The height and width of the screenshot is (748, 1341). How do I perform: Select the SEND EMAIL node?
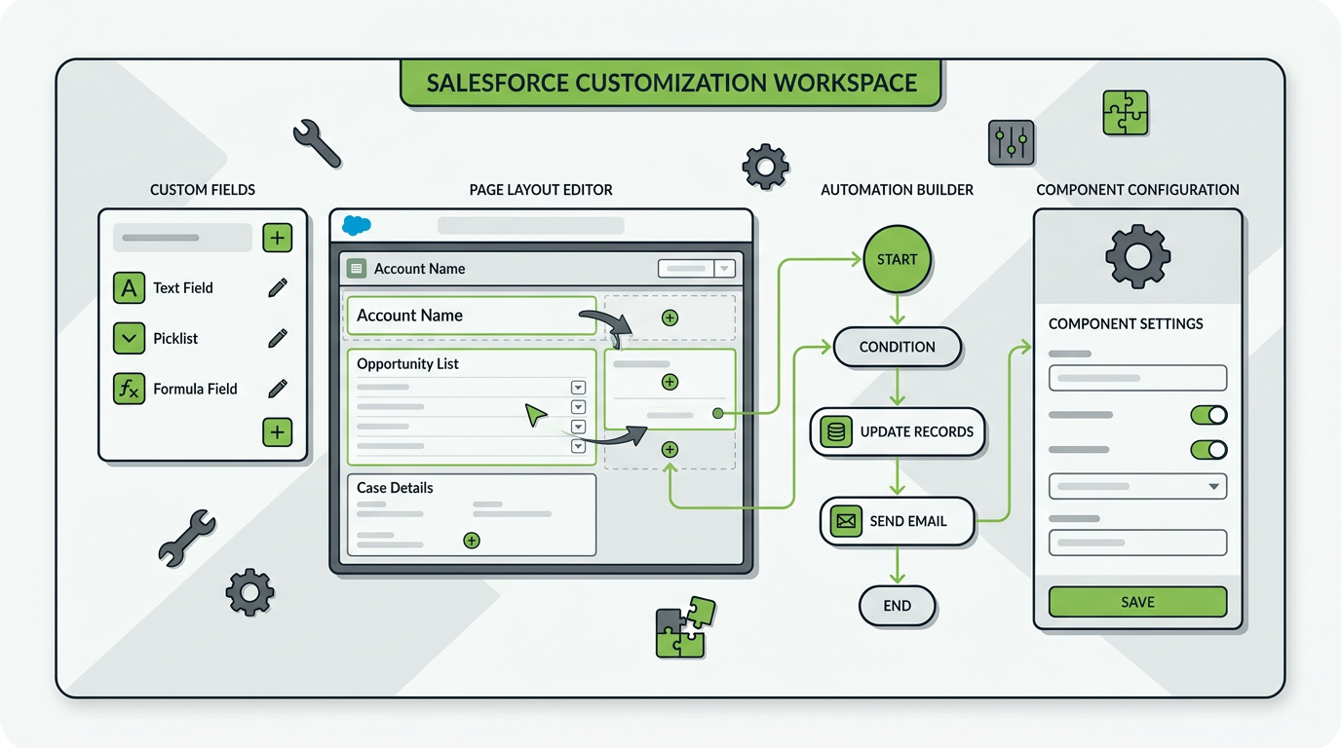pos(897,521)
